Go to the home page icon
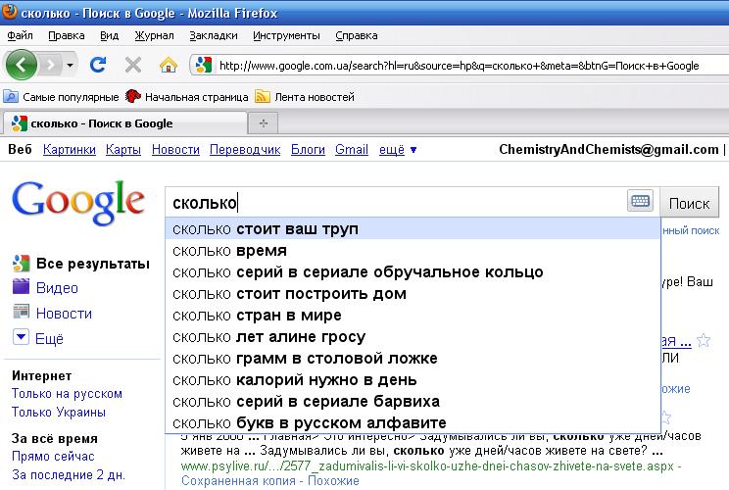Image resolution: width=729 pixels, height=490 pixels. pyautogui.click(x=168, y=66)
